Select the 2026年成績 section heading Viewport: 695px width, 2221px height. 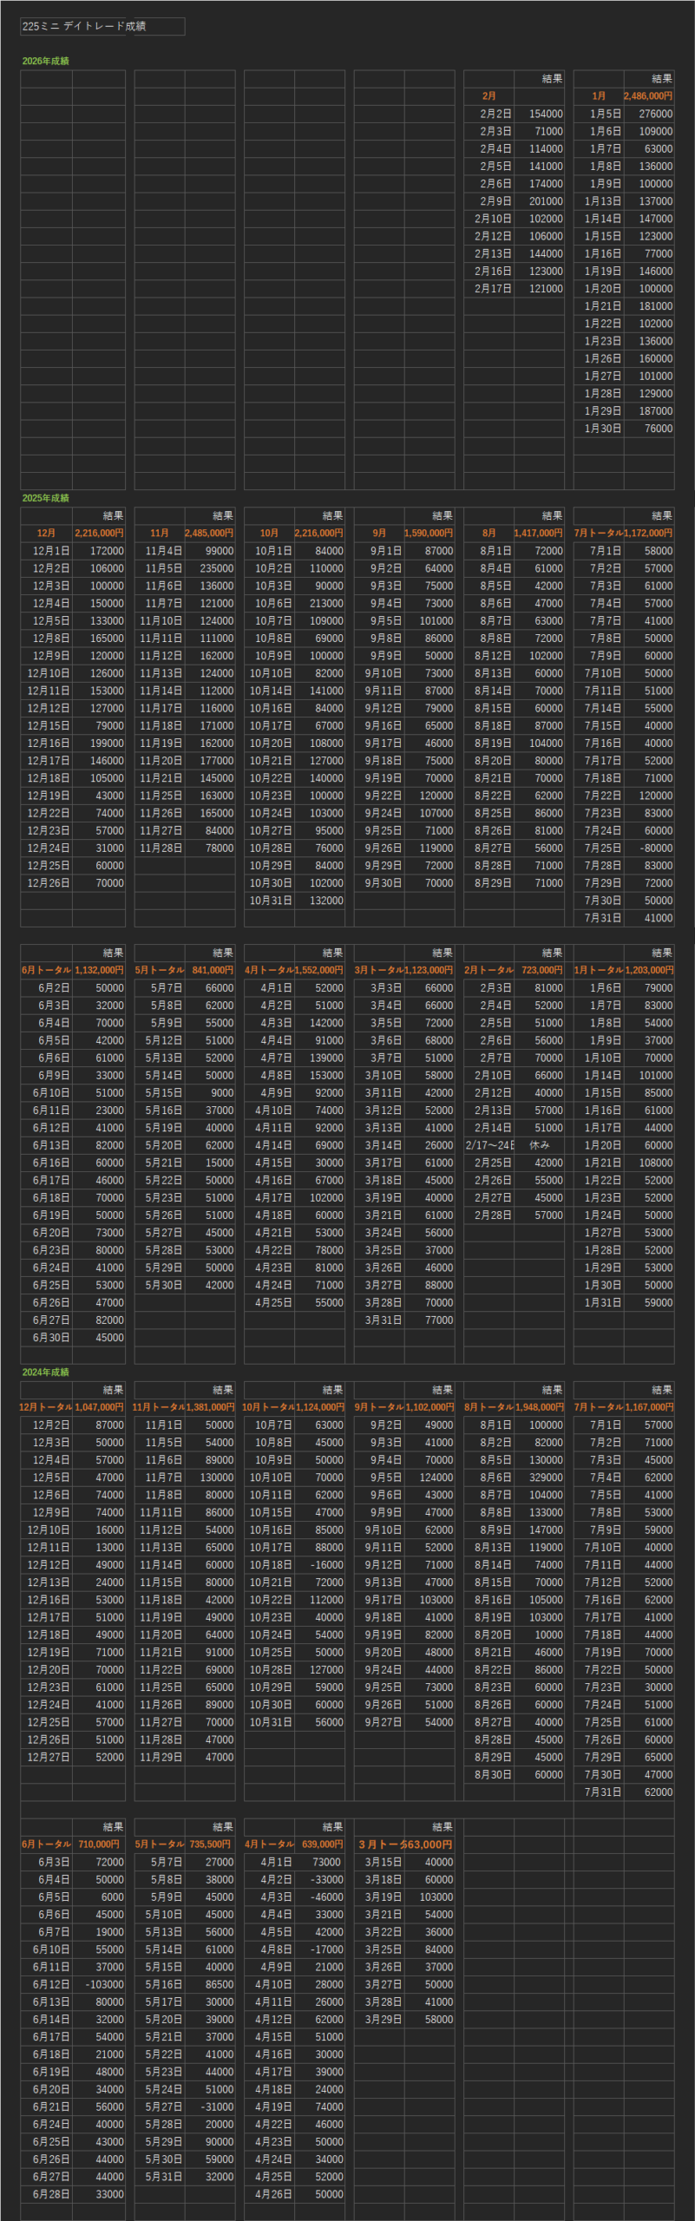click(45, 62)
